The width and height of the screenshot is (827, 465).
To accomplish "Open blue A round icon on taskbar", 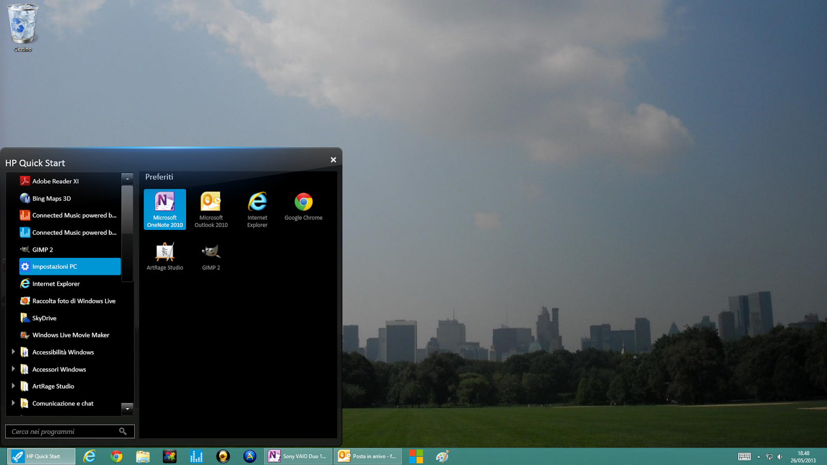I will [x=250, y=456].
